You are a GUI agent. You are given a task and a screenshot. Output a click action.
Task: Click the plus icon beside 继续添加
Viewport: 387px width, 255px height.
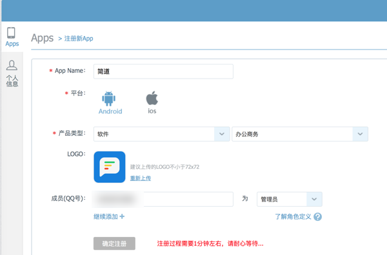[x=122, y=216]
